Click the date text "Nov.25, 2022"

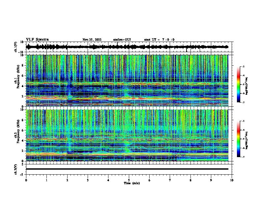92,40
